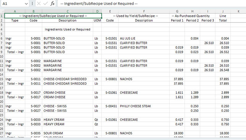Click the 'S-01501' code cell
The height and width of the screenshot is (140, 246).
pos(110,39)
